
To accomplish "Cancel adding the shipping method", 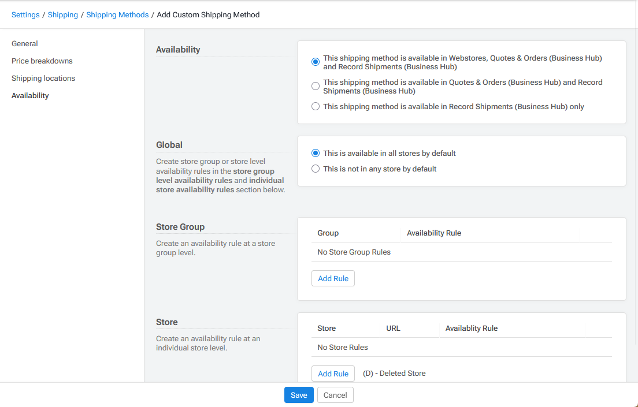I will (x=335, y=395).
